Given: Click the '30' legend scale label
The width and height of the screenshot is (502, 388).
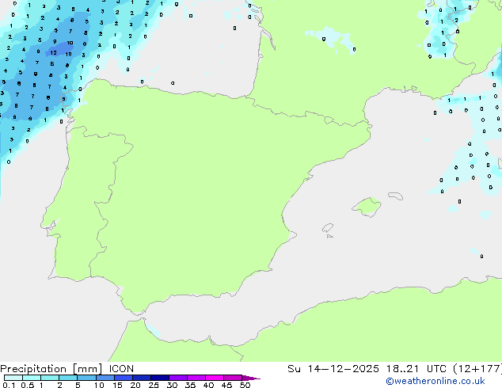Looking at the screenshot, I should click(172, 385).
